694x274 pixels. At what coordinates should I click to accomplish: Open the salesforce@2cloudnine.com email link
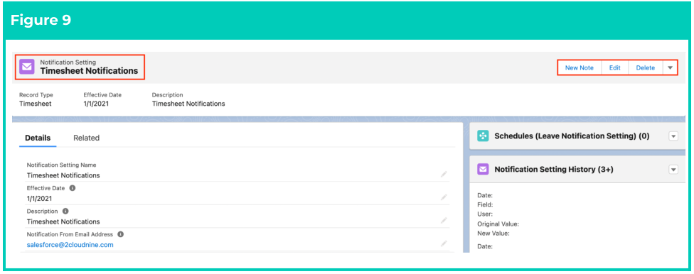[x=70, y=245]
